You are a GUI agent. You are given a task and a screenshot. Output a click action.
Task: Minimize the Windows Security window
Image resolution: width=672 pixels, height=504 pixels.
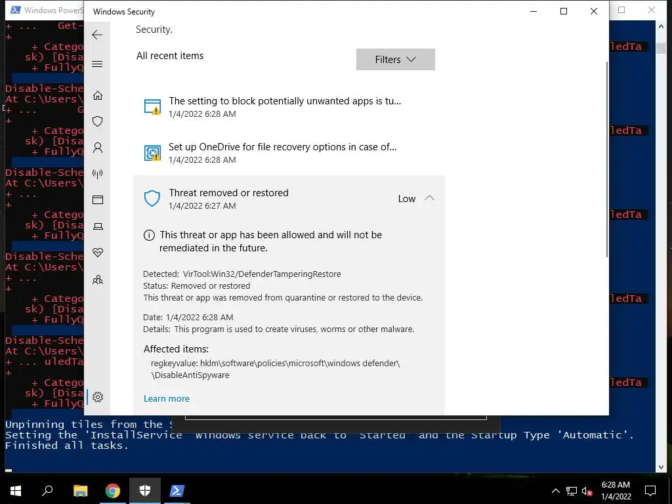click(534, 11)
